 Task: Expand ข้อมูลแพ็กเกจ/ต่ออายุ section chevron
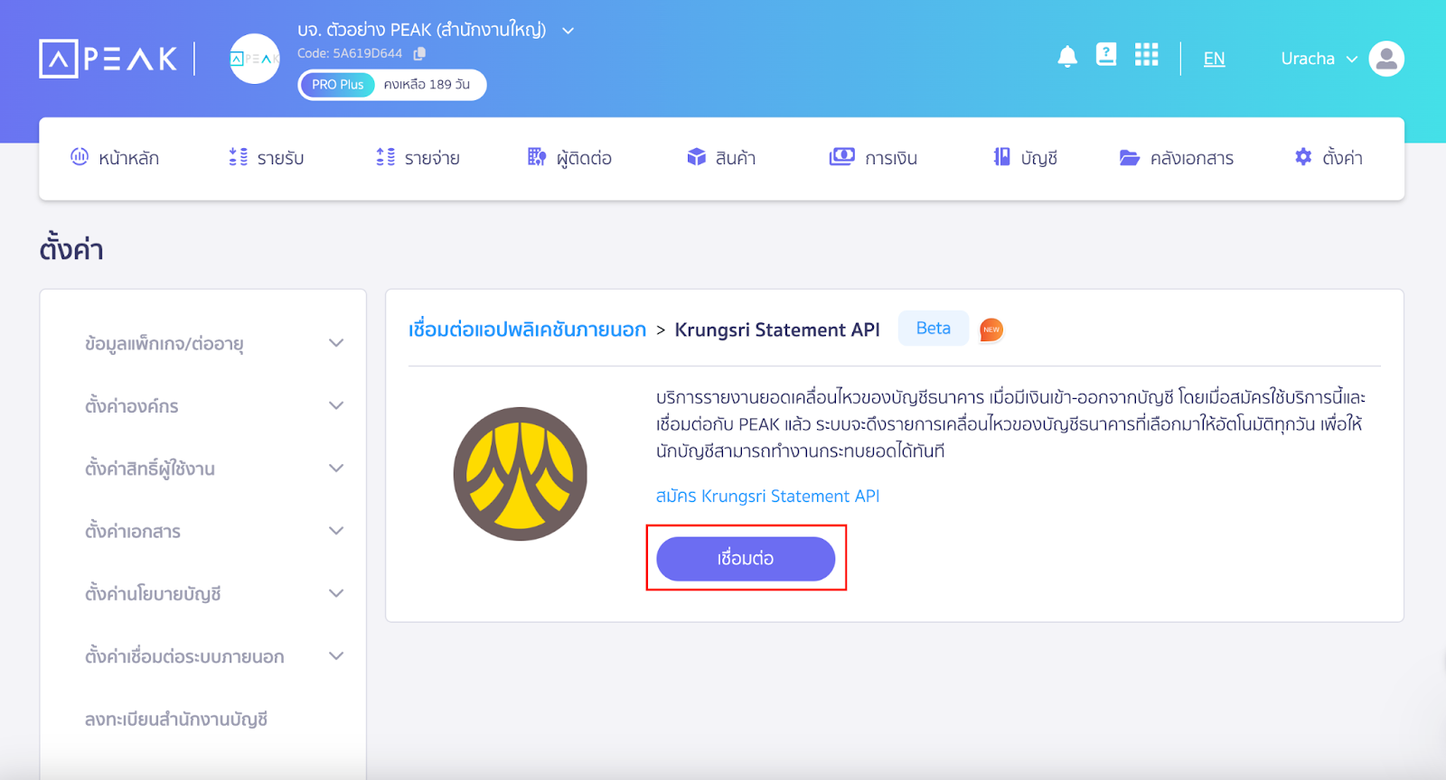(x=336, y=343)
